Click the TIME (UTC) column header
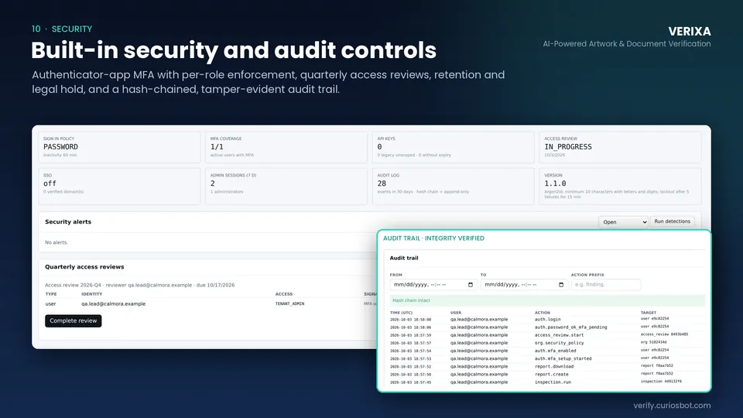This screenshot has width=743, height=418. pyautogui.click(x=401, y=313)
